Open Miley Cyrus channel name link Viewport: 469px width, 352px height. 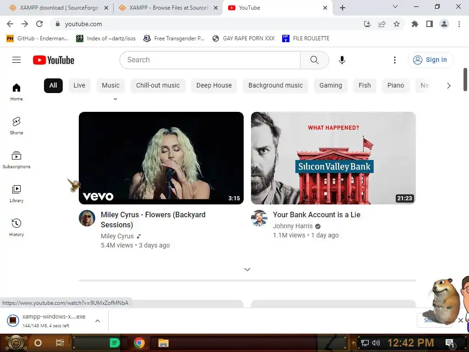pos(117,236)
